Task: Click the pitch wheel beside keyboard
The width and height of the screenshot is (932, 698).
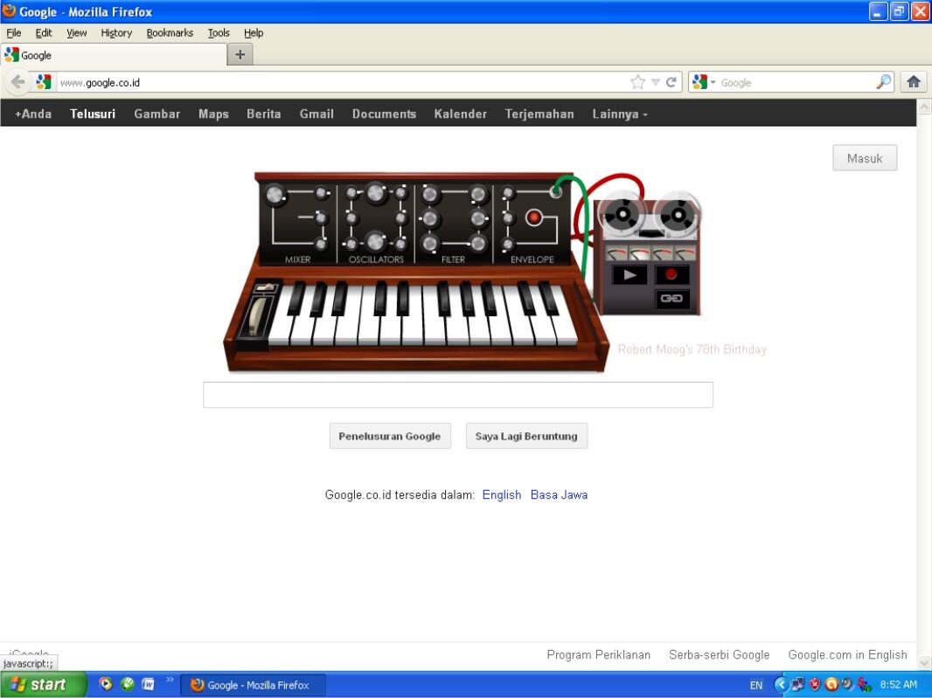Action: tap(257, 316)
